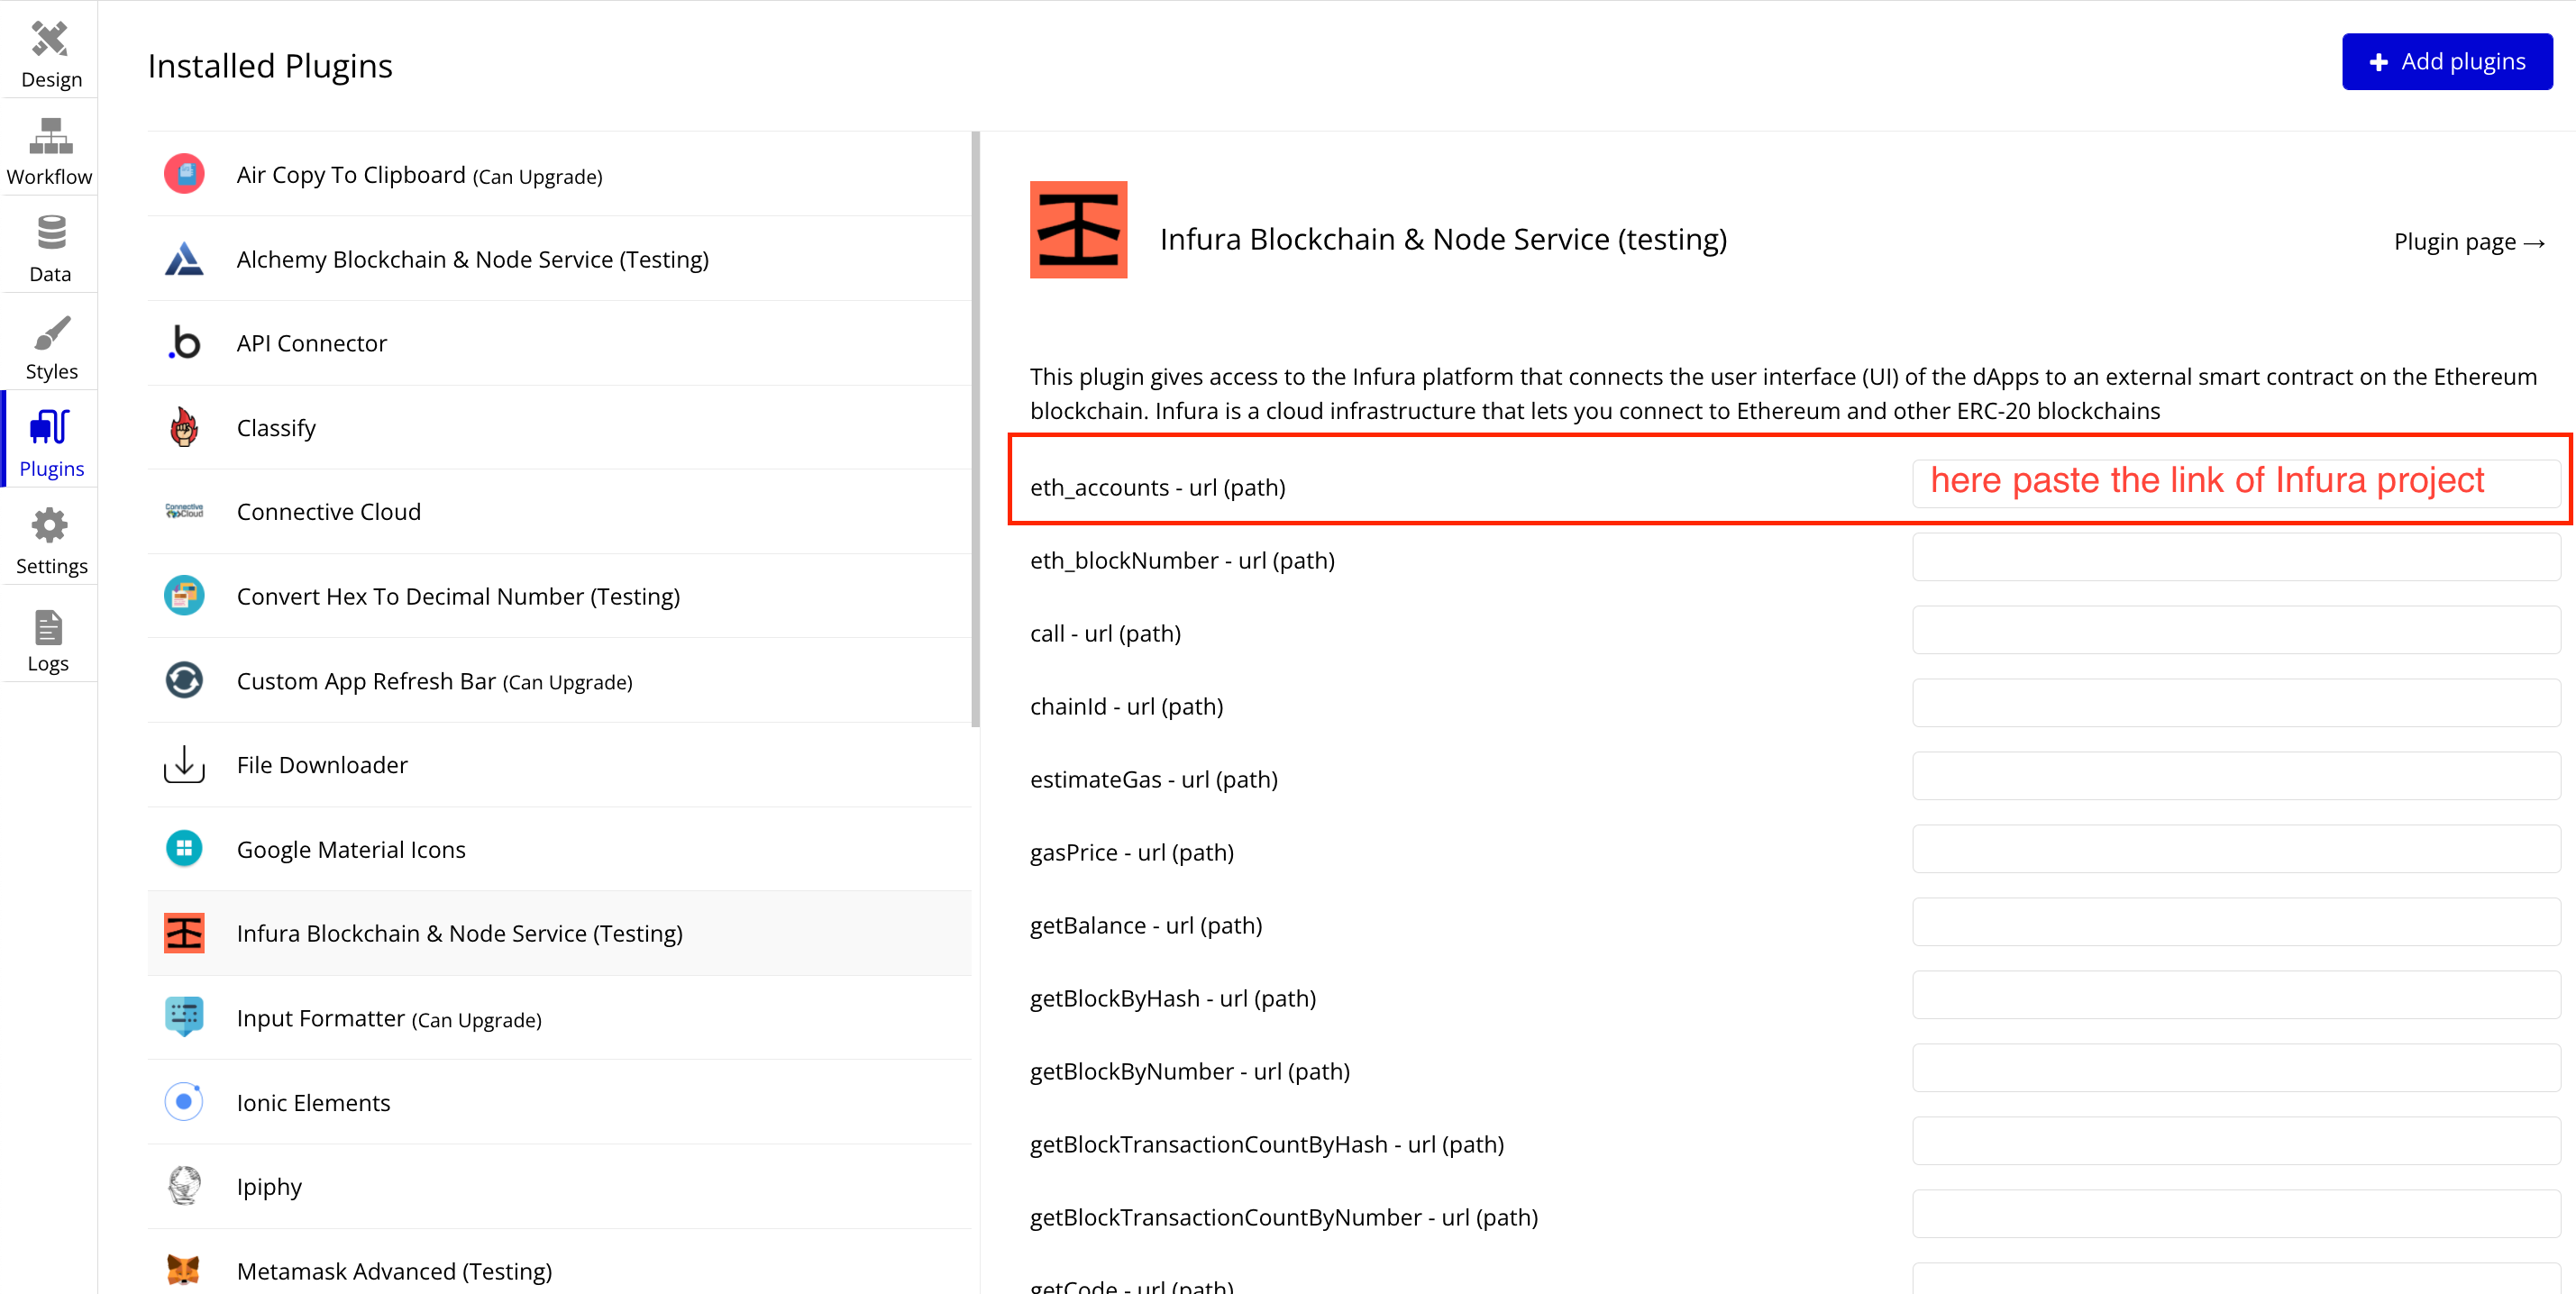
Task: Click the Metamask fox icon
Action: click(x=184, y=1270)
